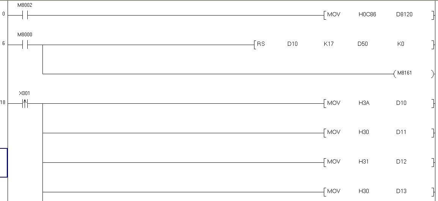438x201 pixels.
Task: Click the M8002 normally-open contact symbol
Action: point(25,16)
